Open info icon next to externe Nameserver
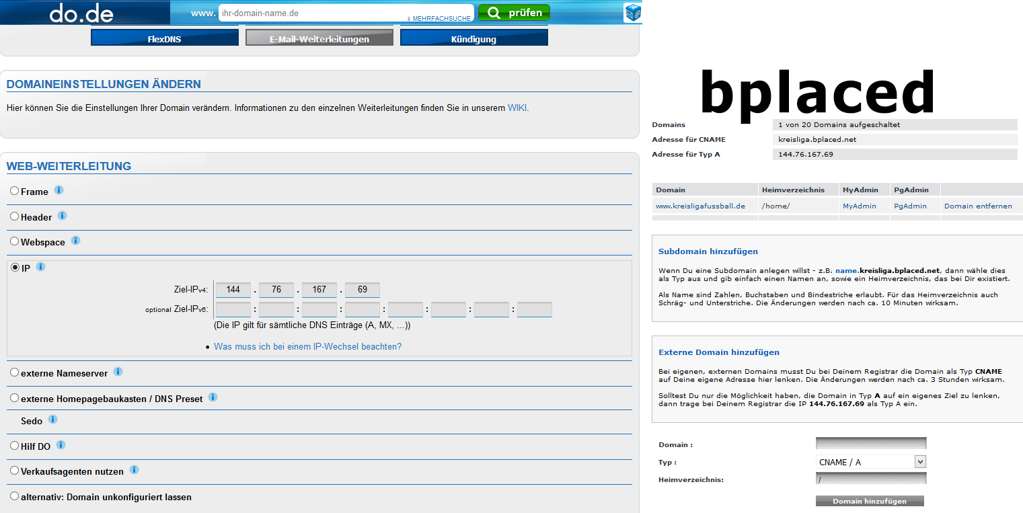 click(118, 372)
